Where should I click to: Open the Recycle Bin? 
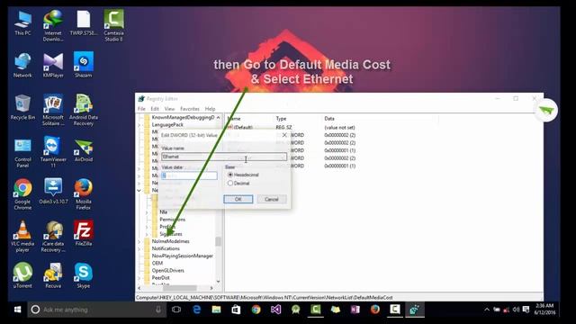(x=22, y=107)
